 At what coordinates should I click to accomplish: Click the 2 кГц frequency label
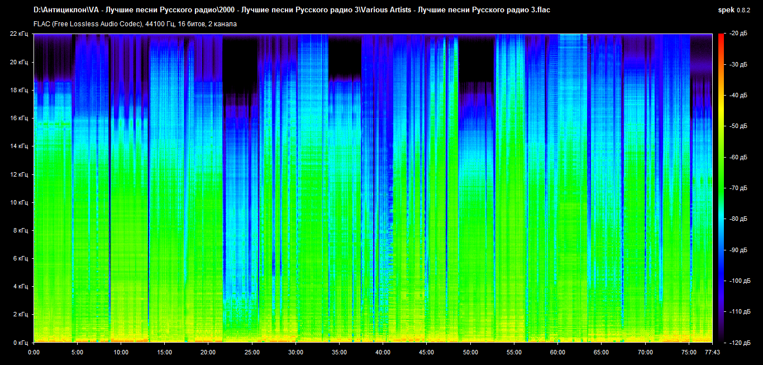21,314
